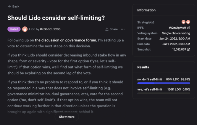
Task: Click the Single choice voting value
Action: click(176, 33)
